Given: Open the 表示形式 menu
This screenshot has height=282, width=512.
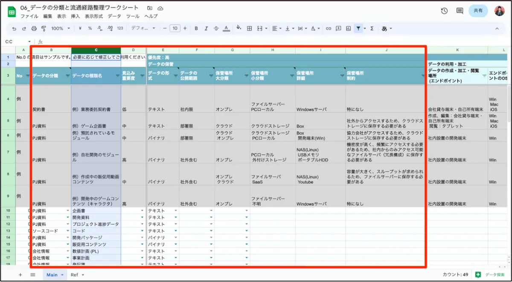Looking at the screenshot, I should tap(93, 16).
